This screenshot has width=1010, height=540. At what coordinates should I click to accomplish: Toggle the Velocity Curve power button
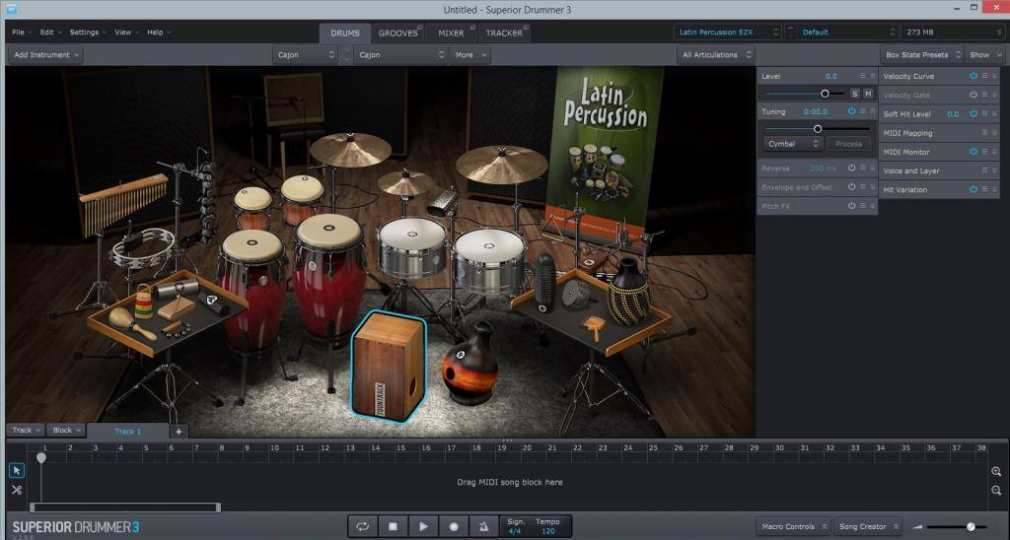974,76
